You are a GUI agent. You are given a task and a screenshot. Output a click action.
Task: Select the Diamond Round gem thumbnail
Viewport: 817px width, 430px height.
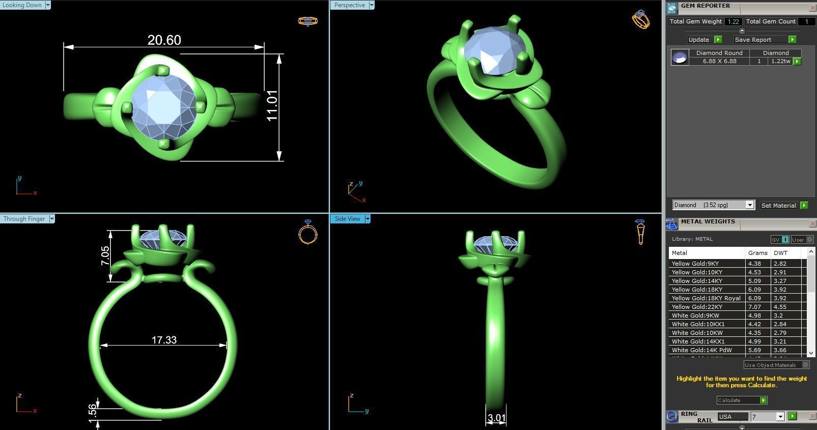[x=680, y=58]
